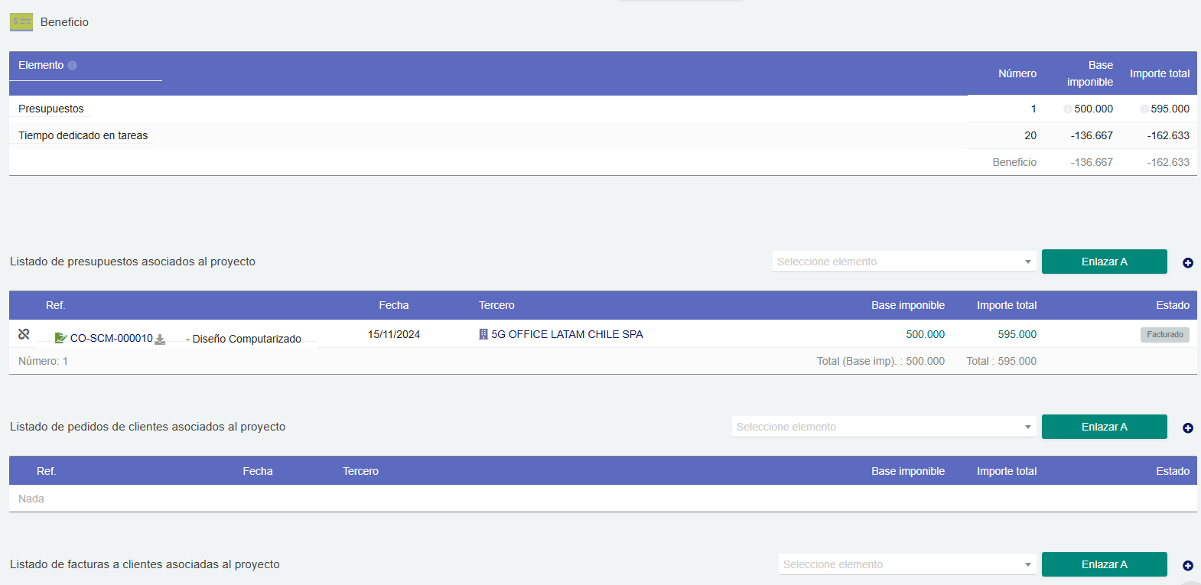Select the Tiempo dedicado en tareas row

click(x=603, y=135)
